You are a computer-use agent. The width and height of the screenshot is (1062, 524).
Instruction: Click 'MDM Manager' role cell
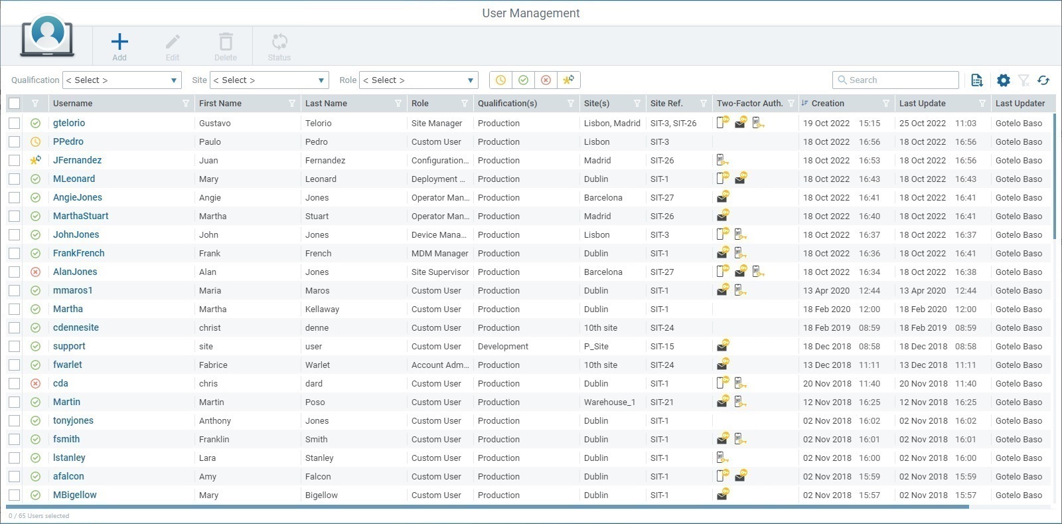pos(440,253)
